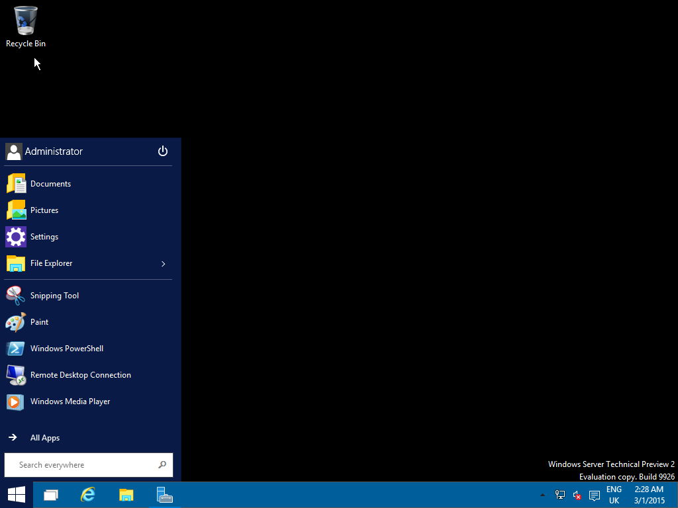Open the clock showing 2:28 AM
The width and height of the screenshot is (678, 508).
tap(649, 495)
